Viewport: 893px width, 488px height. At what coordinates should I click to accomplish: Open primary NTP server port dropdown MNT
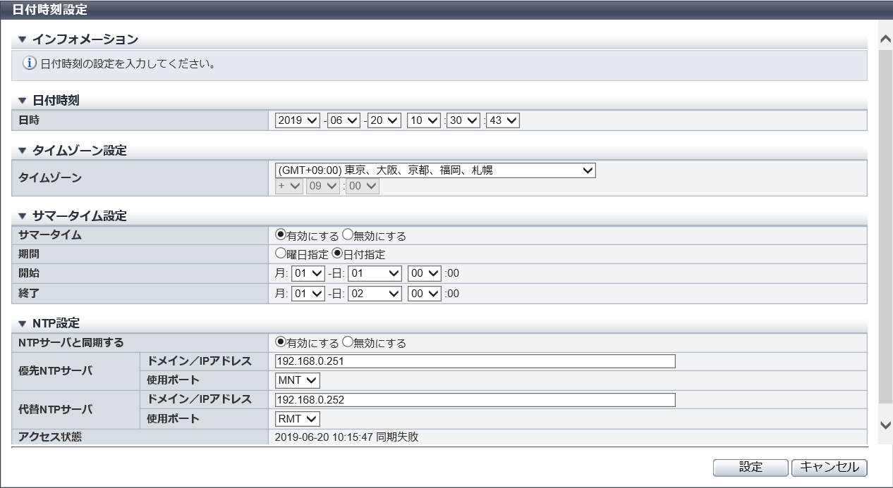click(298, 380)
